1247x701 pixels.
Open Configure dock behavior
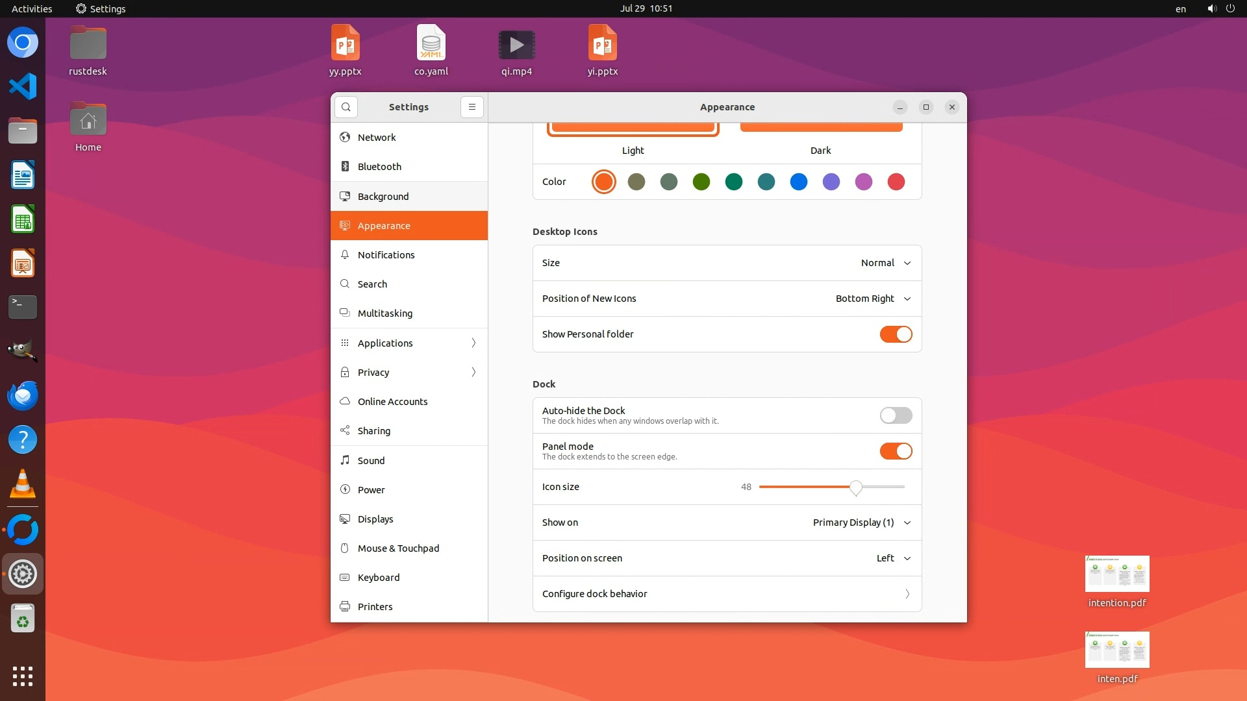coord(727,594)
